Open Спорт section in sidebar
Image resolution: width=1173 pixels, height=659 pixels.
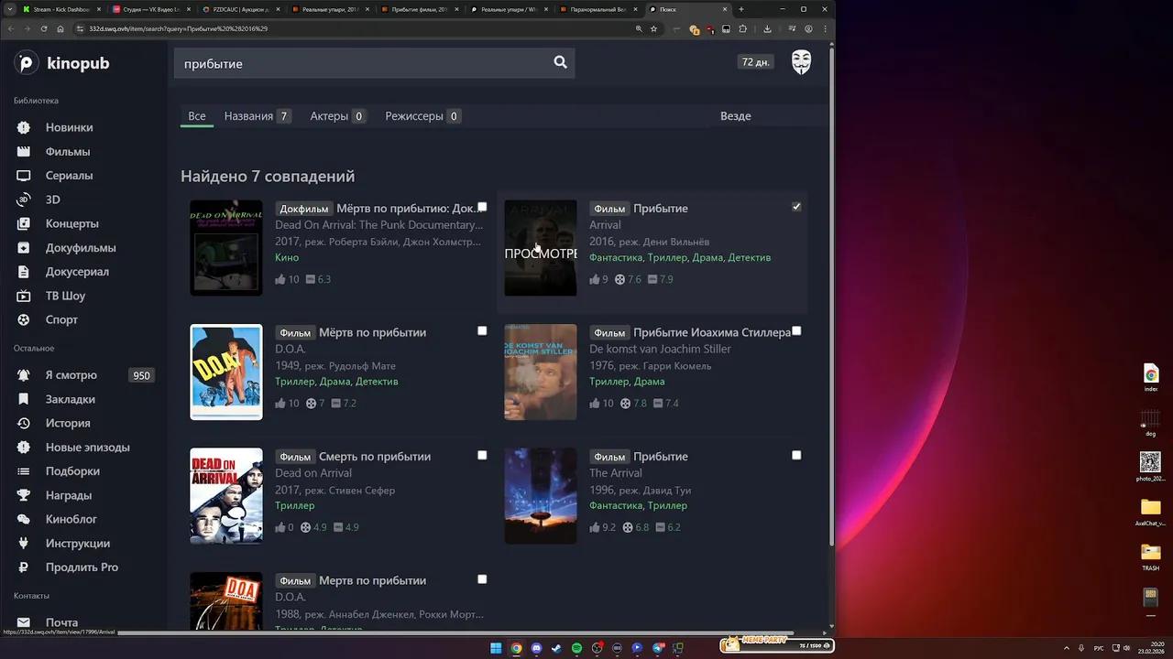pyautogui.click(x=61, y=319)
